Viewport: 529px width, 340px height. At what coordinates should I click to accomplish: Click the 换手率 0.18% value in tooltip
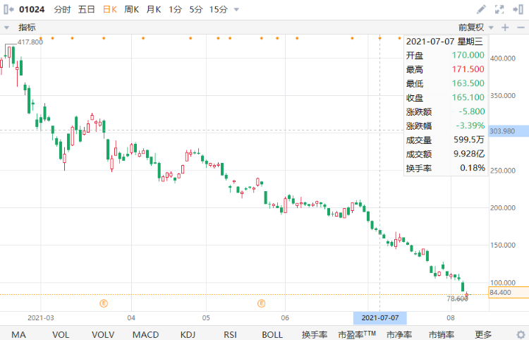(x=473, y=168)
